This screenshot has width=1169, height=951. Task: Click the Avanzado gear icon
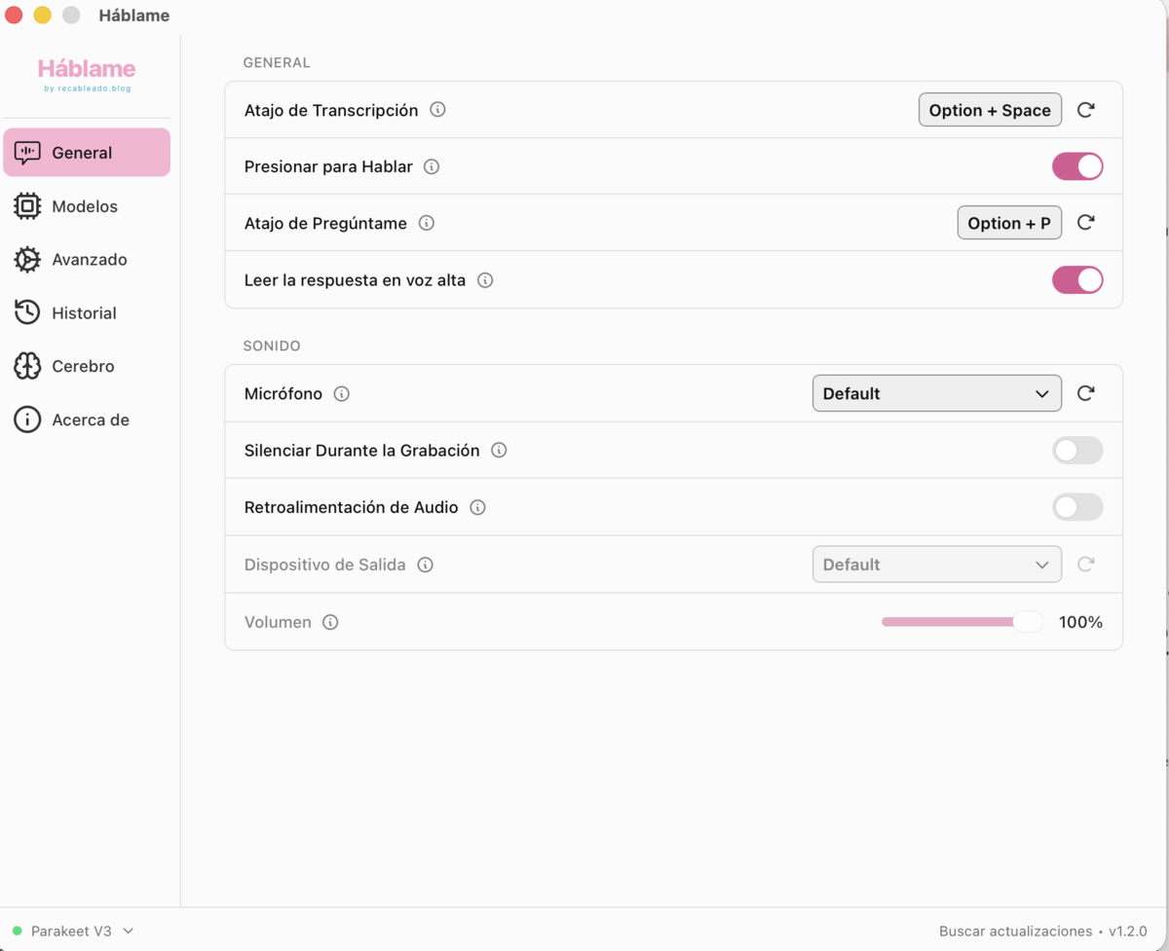27,260
